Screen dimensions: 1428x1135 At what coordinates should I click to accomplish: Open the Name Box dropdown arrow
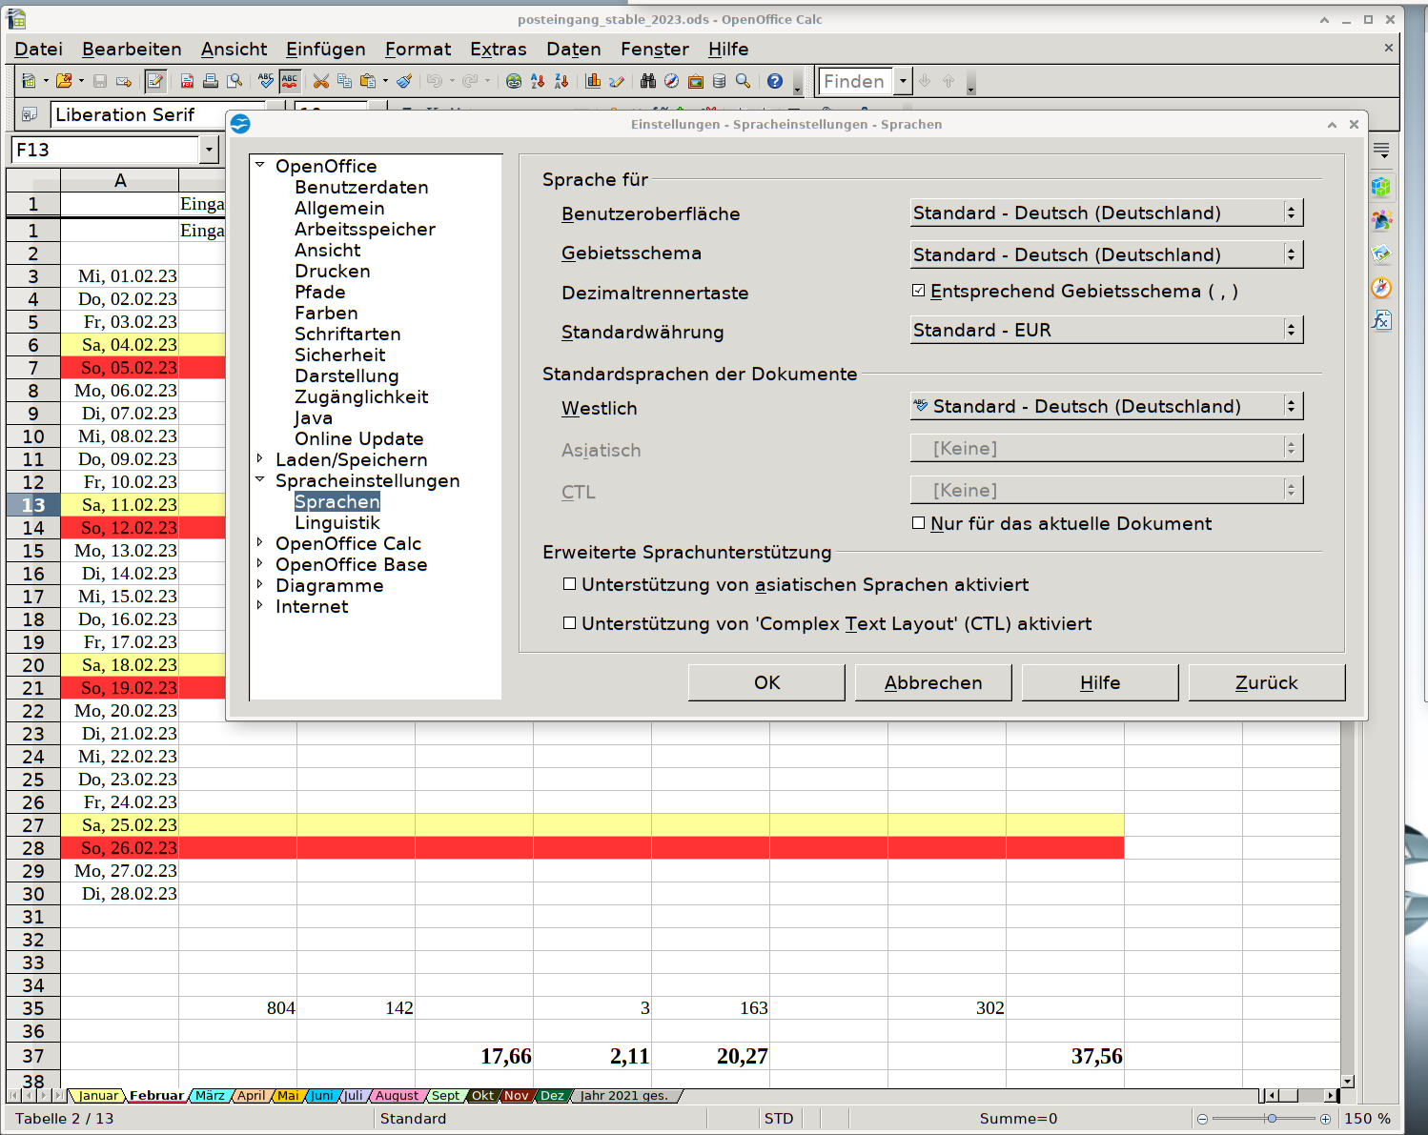pos(210,150)
